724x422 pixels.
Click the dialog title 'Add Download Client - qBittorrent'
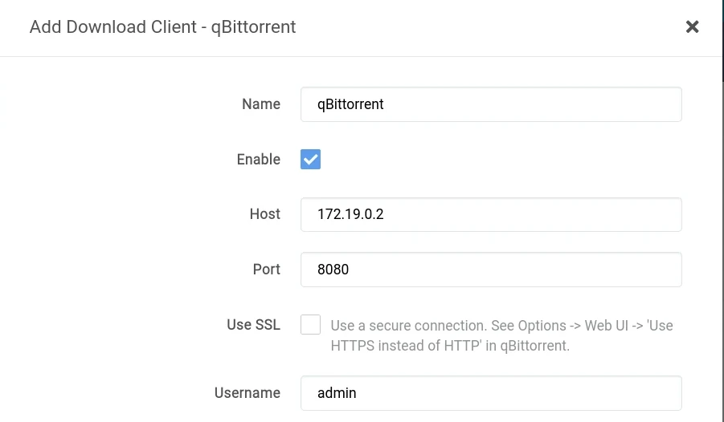162,27
